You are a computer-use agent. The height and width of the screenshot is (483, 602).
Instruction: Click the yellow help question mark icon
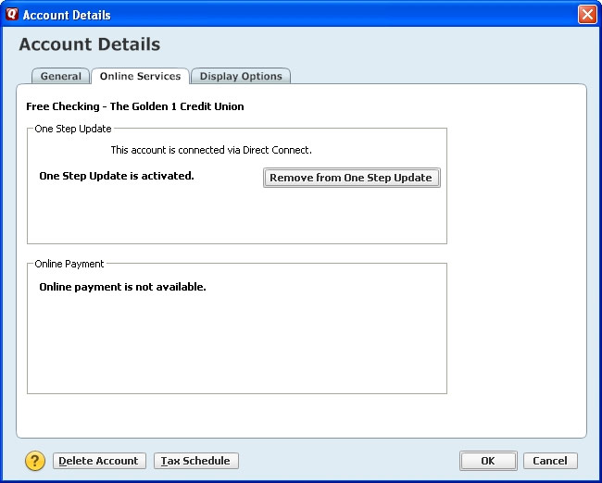(35, 461)
